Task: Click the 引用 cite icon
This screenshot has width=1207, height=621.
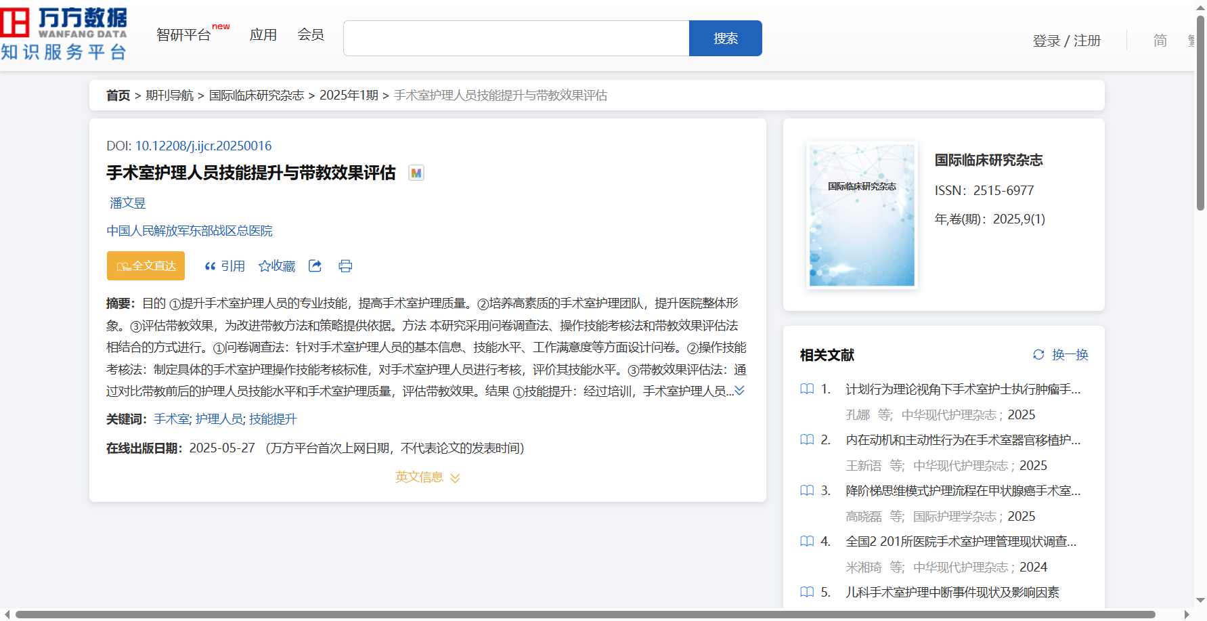Action: [x=225, y=266]
